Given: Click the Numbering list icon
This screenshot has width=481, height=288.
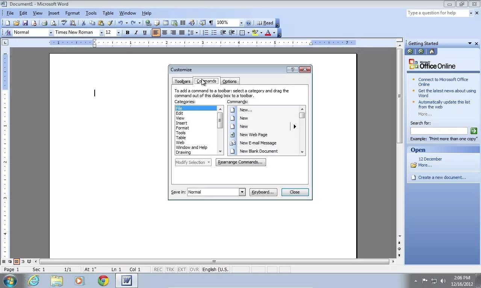Looking at the screenshot, I should [206, 33].
